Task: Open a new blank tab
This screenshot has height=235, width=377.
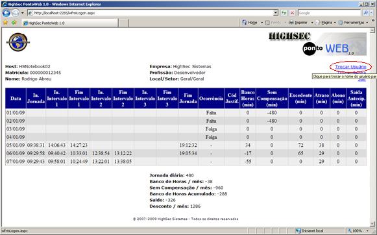Action: pyautogui.click(x=123, y=23)
